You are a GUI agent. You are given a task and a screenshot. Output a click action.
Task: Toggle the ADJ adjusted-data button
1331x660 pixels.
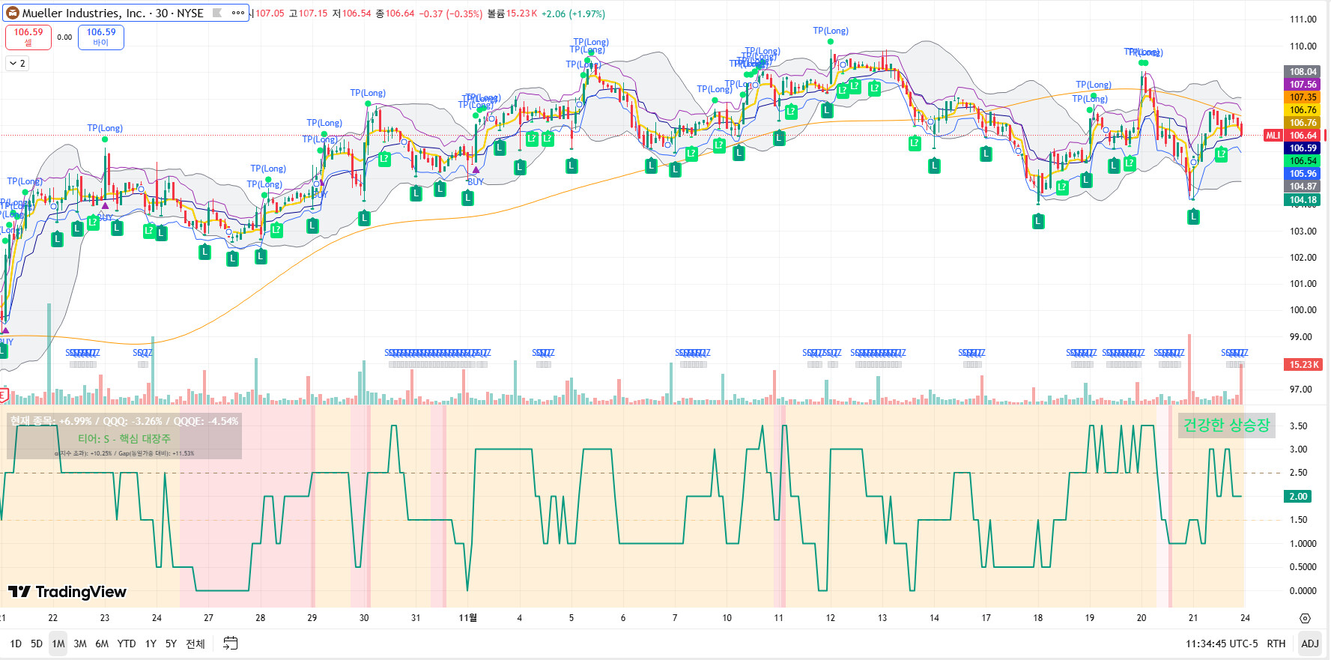coord(1310,644)
